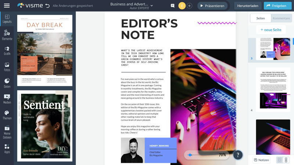Add collaborator with plus circle
Image resolution: width=294 pixels, height=165 pixels.
tap(189, 6)
